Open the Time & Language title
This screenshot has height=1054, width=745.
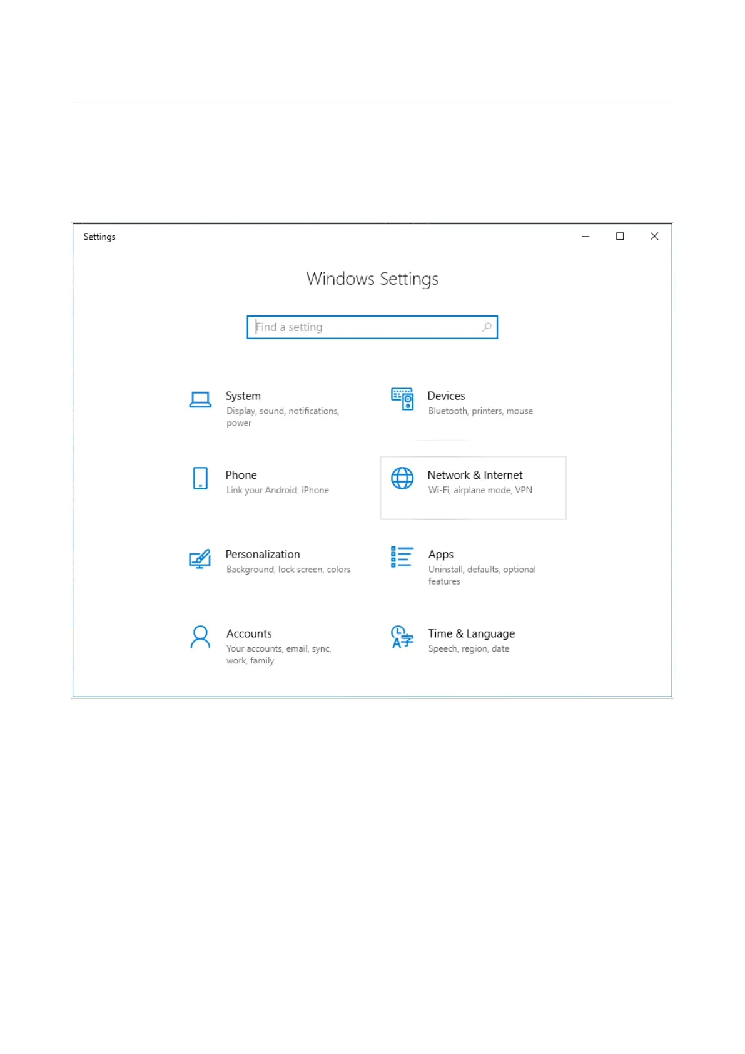tap(472, 634)
